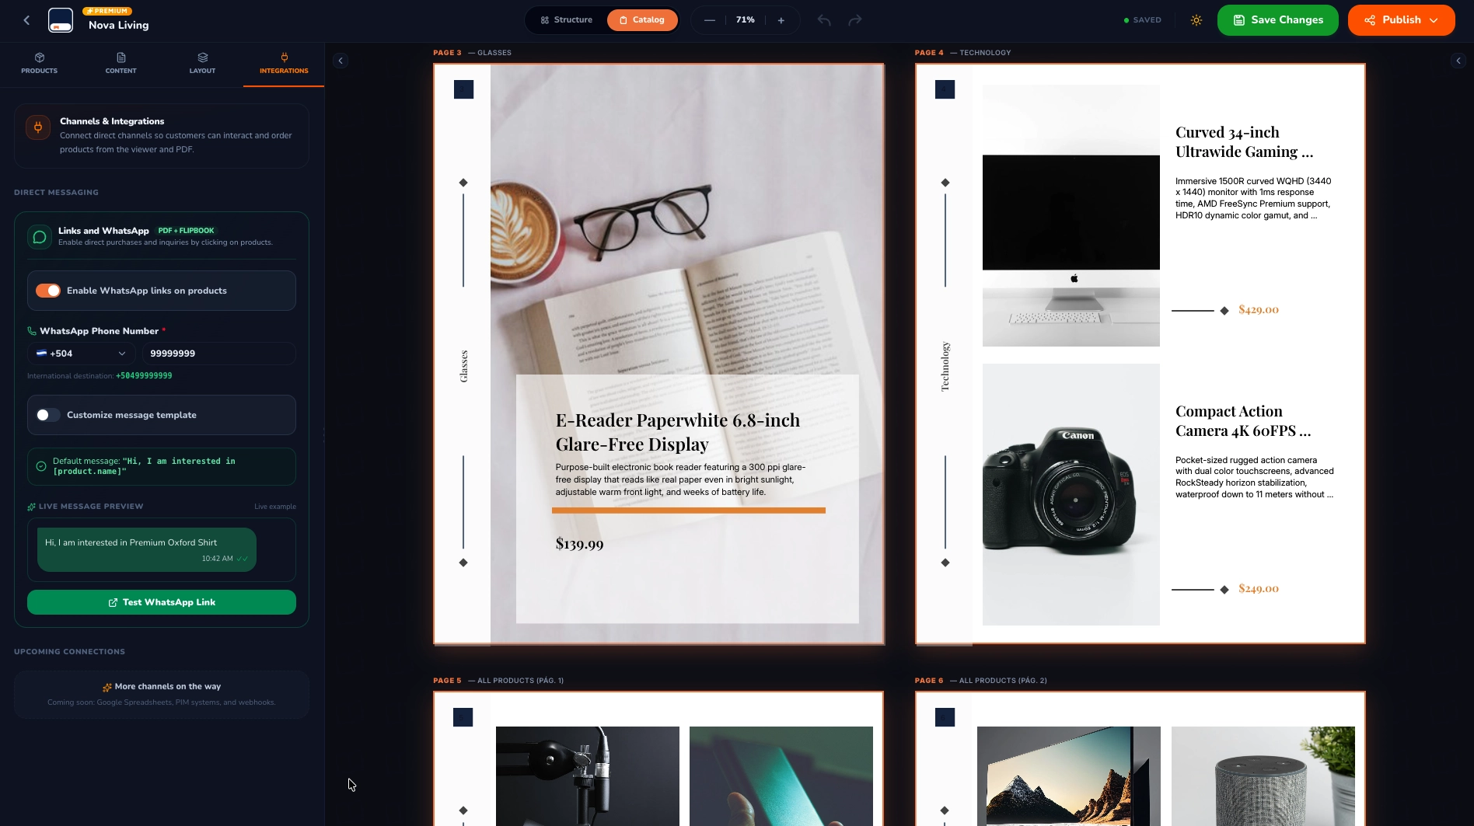Click the Channels & Integrations plug icon
The image size is (1474, 826).
[38, 127]
